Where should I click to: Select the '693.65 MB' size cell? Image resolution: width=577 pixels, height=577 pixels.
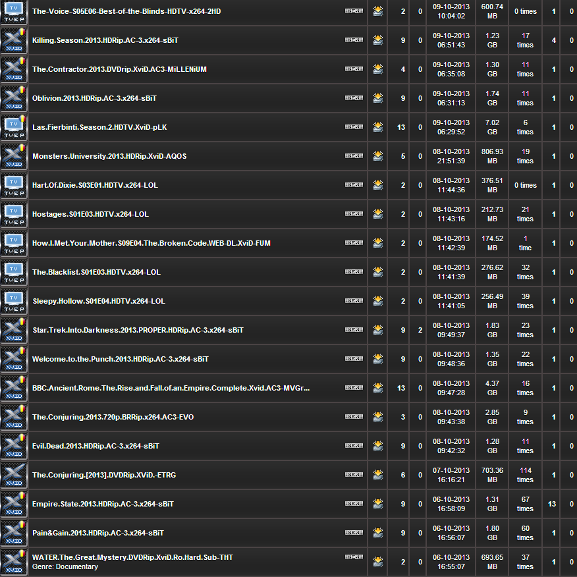click(492, 562)
